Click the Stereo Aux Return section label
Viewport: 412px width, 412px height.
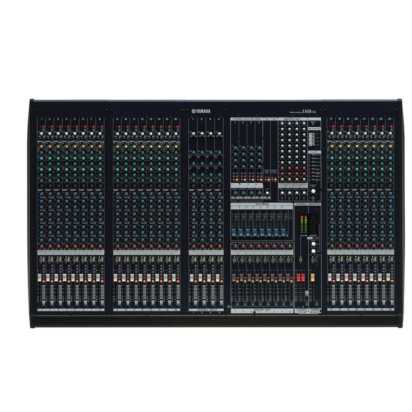(246, 119)
